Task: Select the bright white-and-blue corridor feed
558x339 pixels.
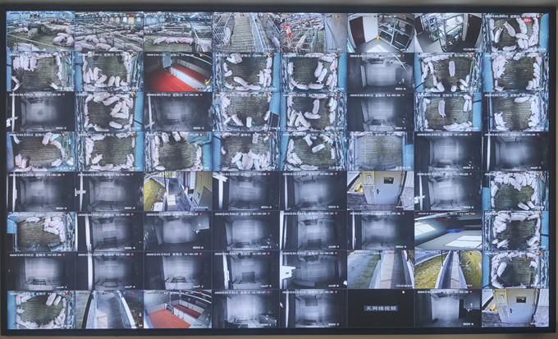Action: (448, 231)
